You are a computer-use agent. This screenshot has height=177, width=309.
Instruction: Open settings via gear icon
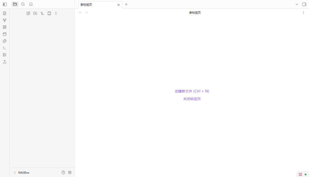click(70, 172)
